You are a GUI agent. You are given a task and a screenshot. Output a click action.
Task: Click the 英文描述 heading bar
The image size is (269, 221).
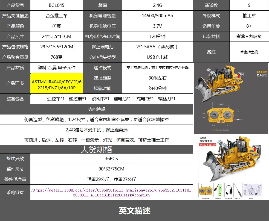(x=135, y=211)
